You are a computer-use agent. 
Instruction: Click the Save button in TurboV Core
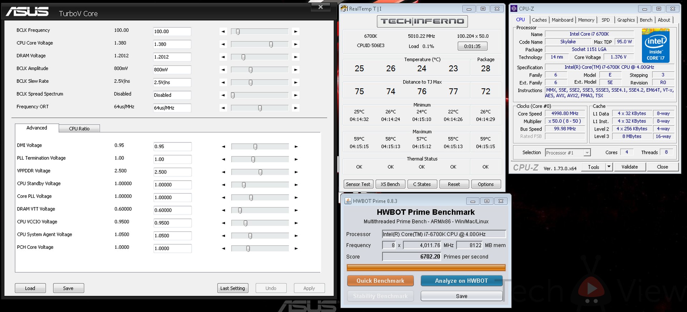click(x=68, y=288)
